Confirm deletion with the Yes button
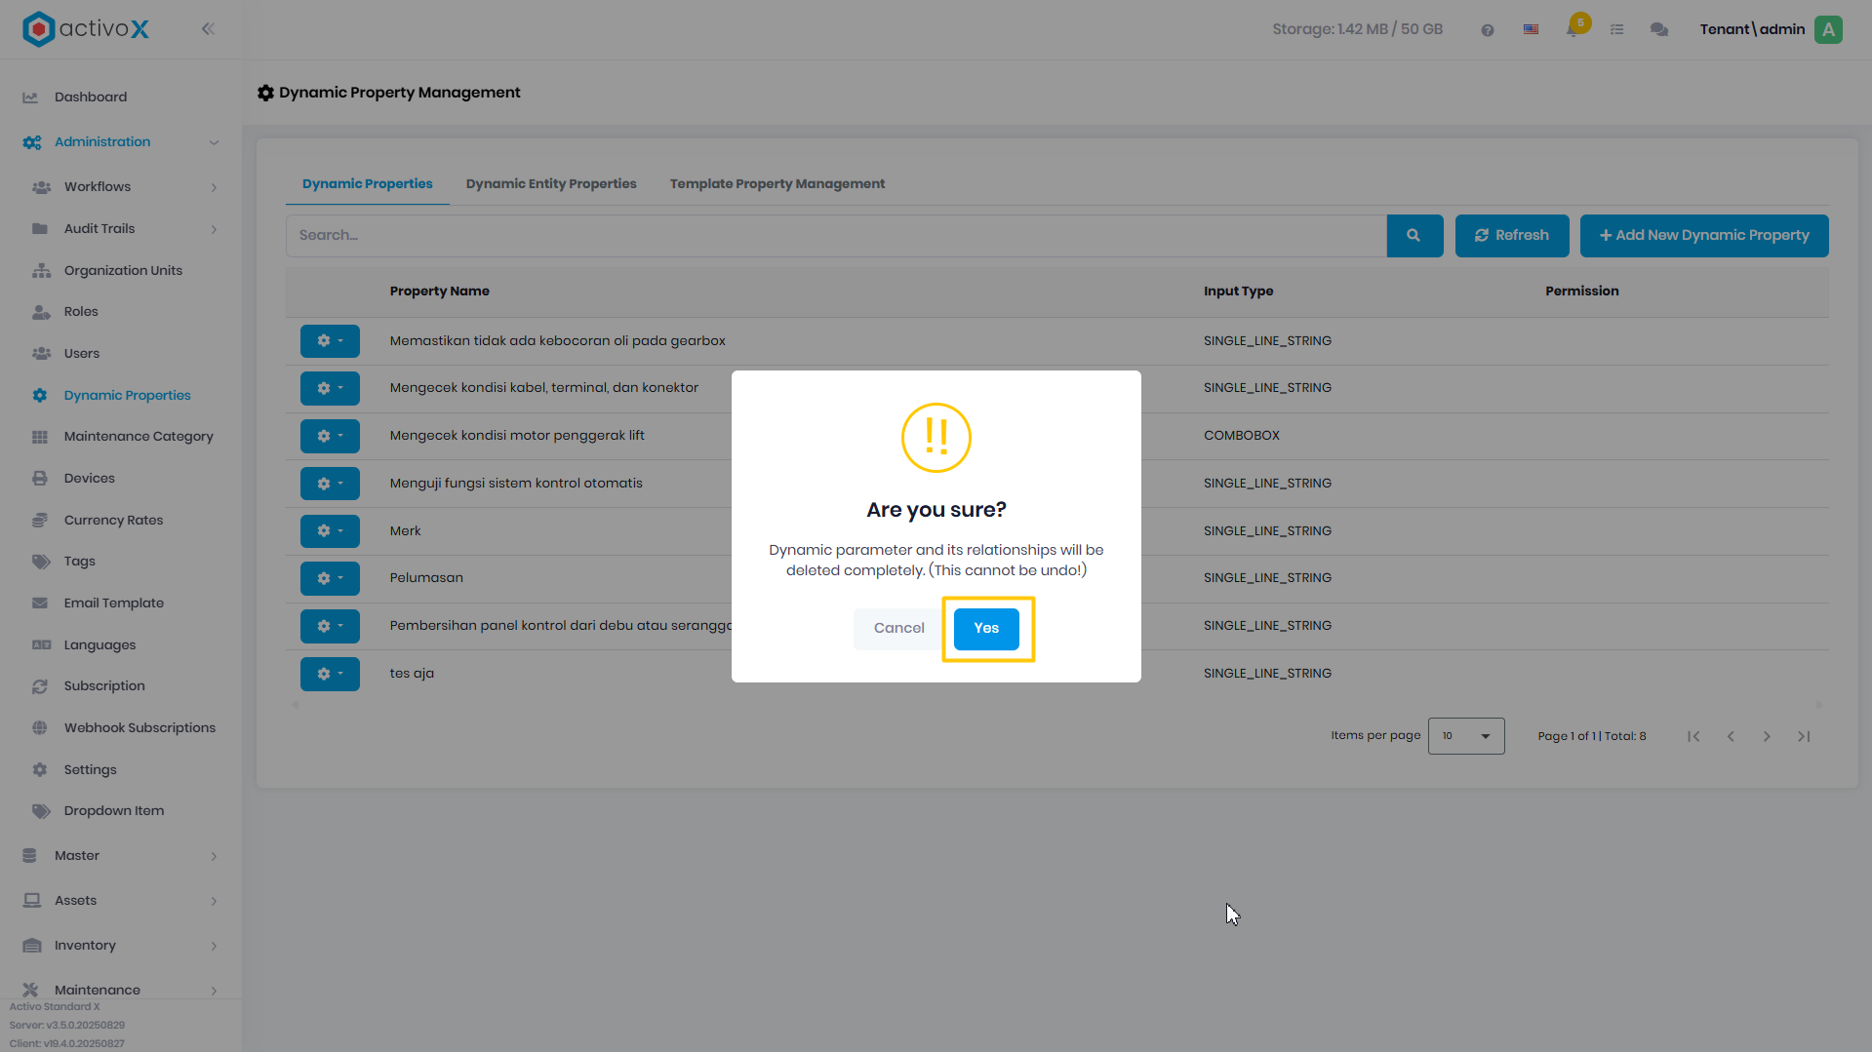The width and height of the screenshot is (1872, 1052). tap(986, 628)
